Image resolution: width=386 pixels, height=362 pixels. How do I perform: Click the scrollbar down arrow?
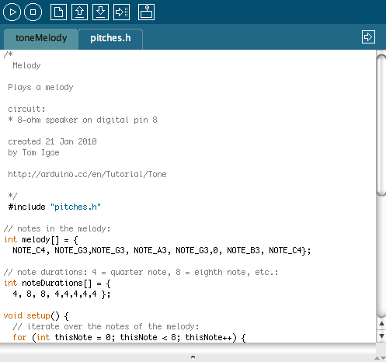pos(381,336)
